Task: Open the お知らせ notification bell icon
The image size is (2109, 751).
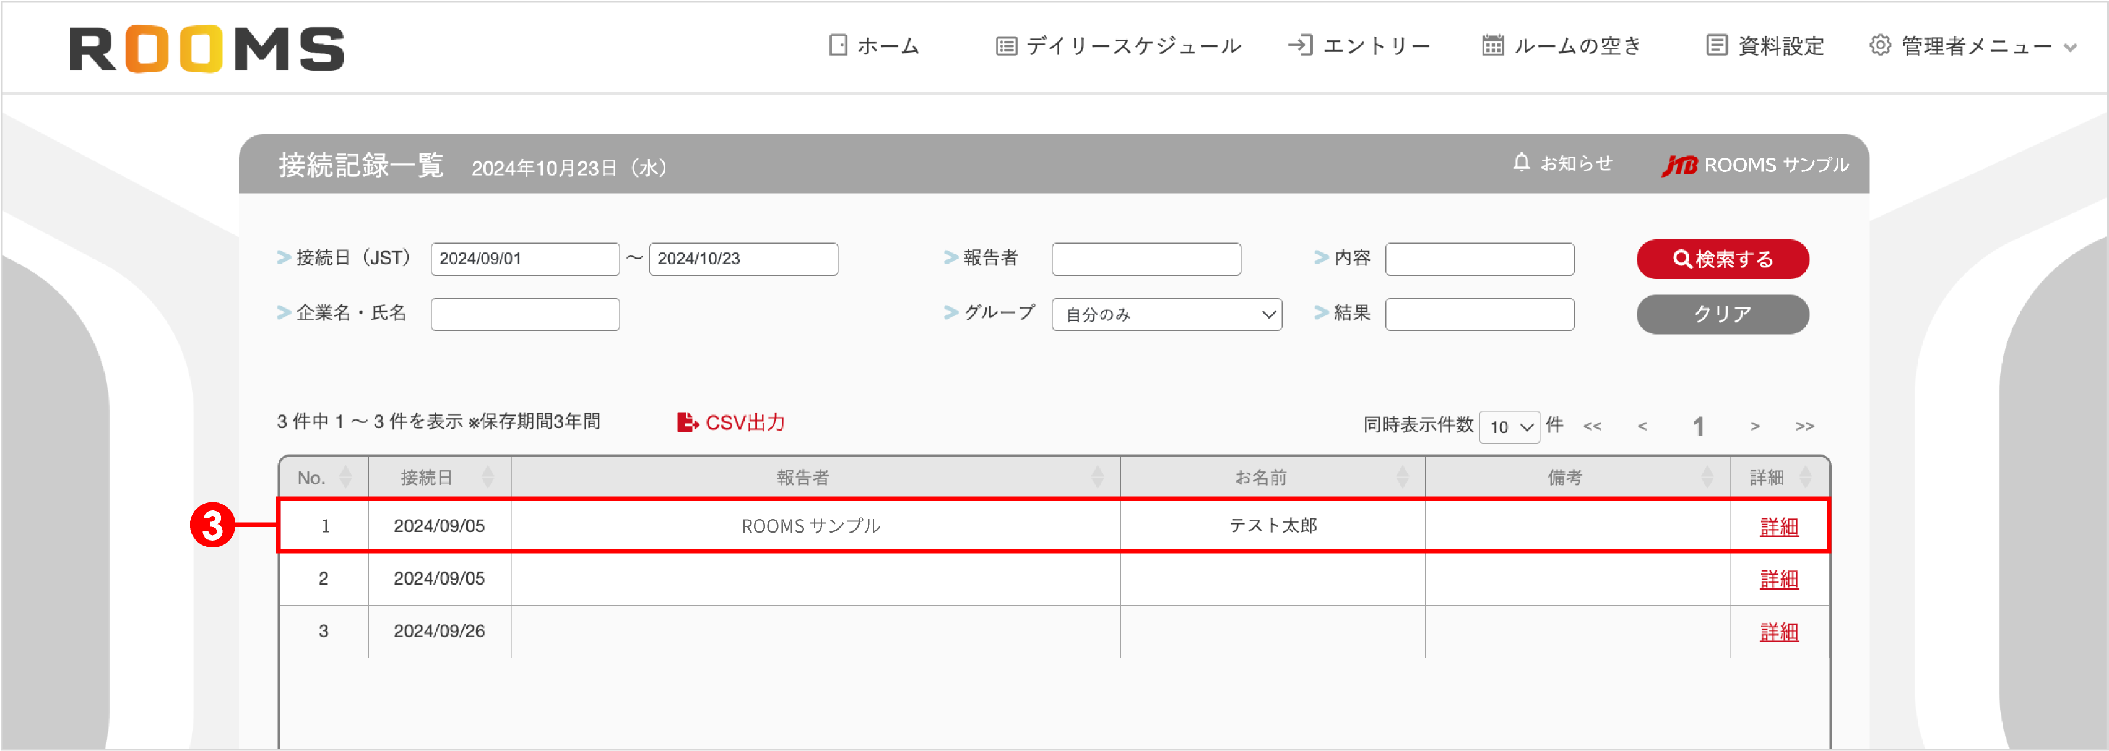Action: (x=1521, y=163)
